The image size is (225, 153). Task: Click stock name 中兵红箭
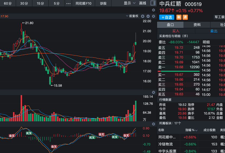[170, 4]
